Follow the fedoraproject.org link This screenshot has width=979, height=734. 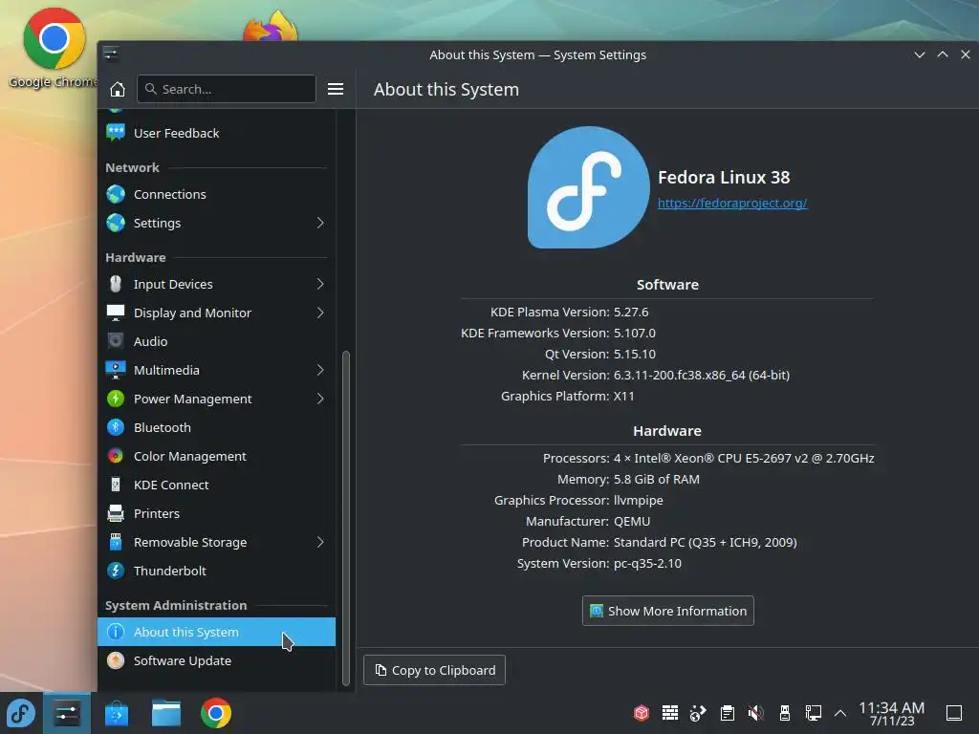[x=732, y=203]
